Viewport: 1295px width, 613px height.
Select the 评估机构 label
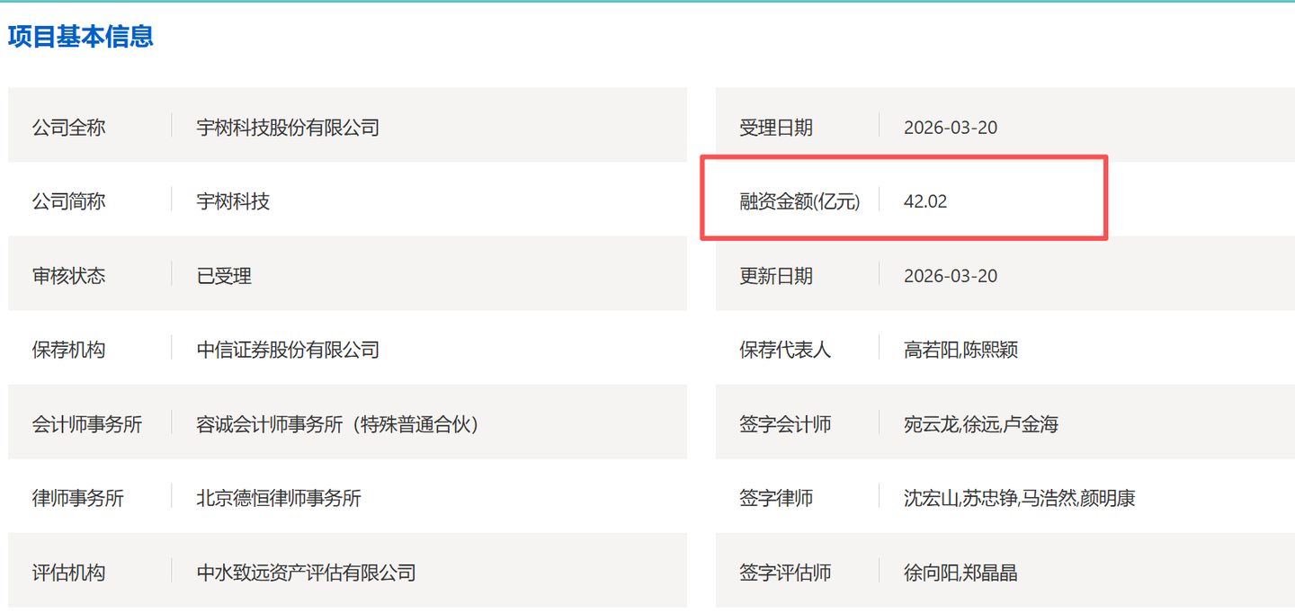[x=69, y=573]
